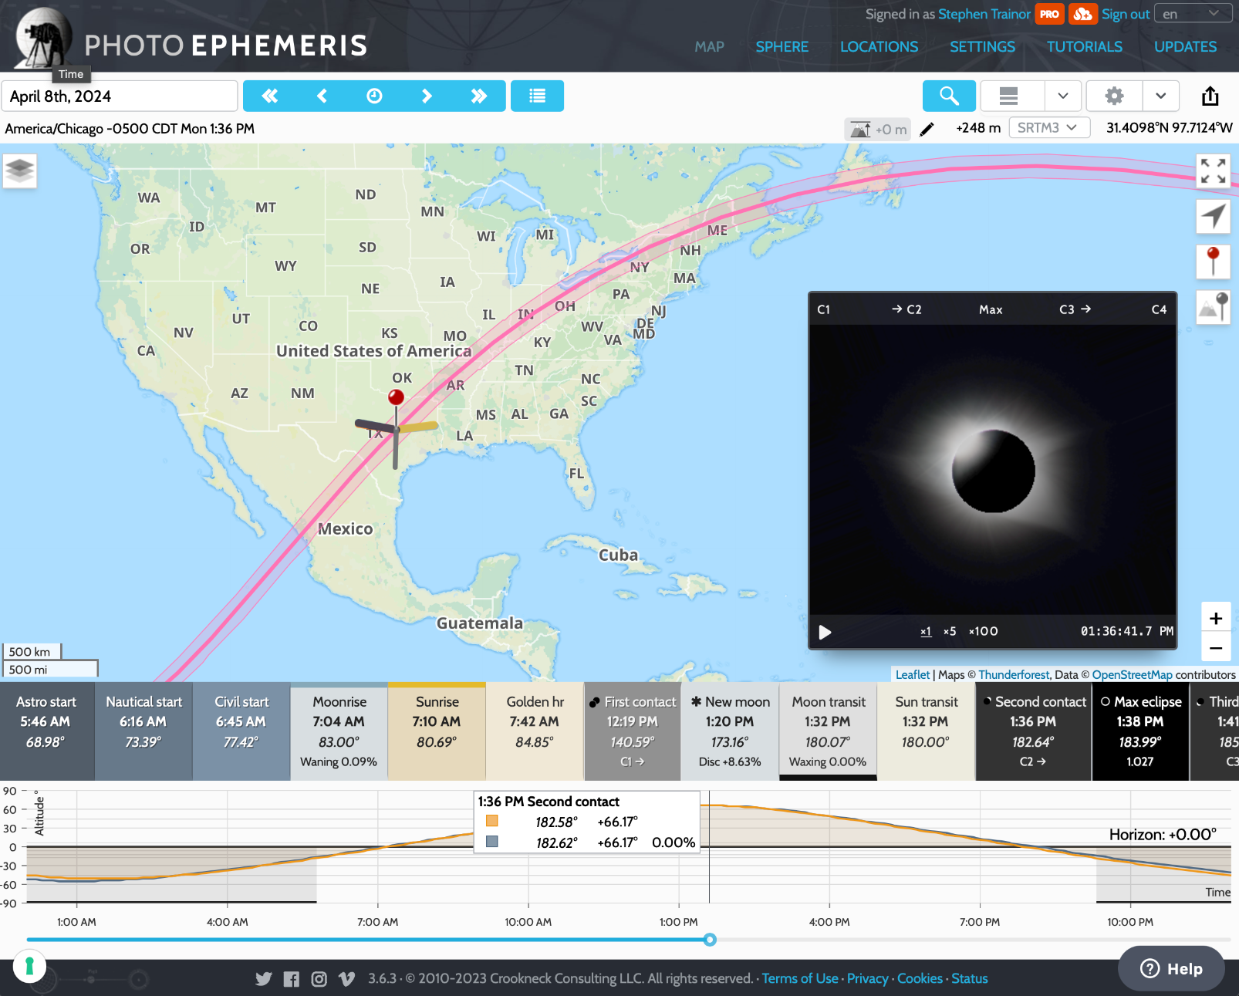Open the Leaflet attribution link
This screenshot has height=996, width=1239.
point(913,674)
